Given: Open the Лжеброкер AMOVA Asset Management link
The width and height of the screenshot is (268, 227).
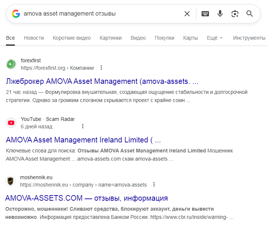Looking at the screenshot, I should pos(102,81).
